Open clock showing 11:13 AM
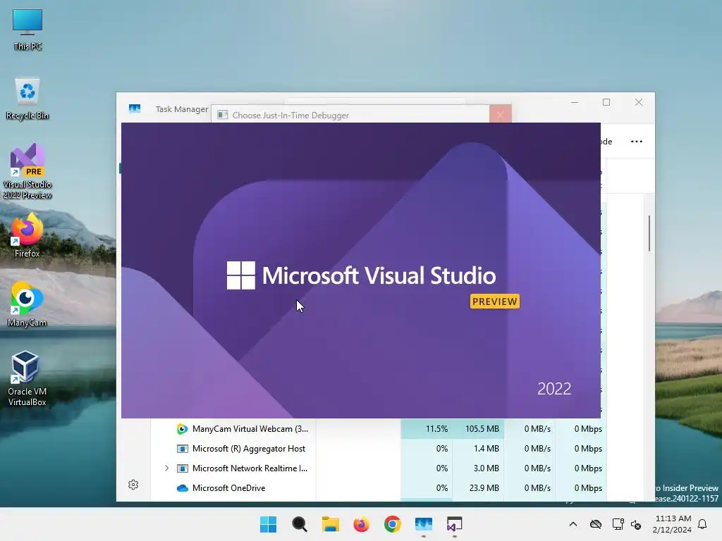 coord(672,524)
